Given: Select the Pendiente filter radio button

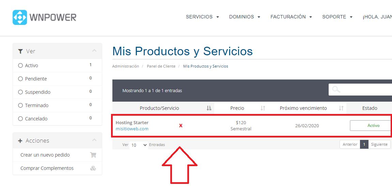Looking at the screenshot, I should pos(20,79).
